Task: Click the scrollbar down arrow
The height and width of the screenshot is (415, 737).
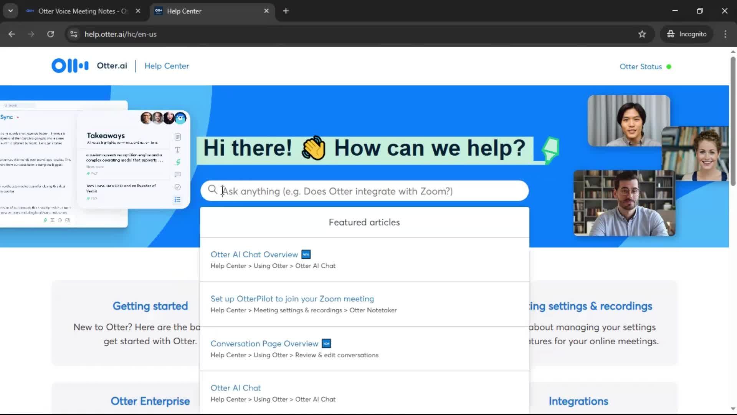Action: pos(733,409)
